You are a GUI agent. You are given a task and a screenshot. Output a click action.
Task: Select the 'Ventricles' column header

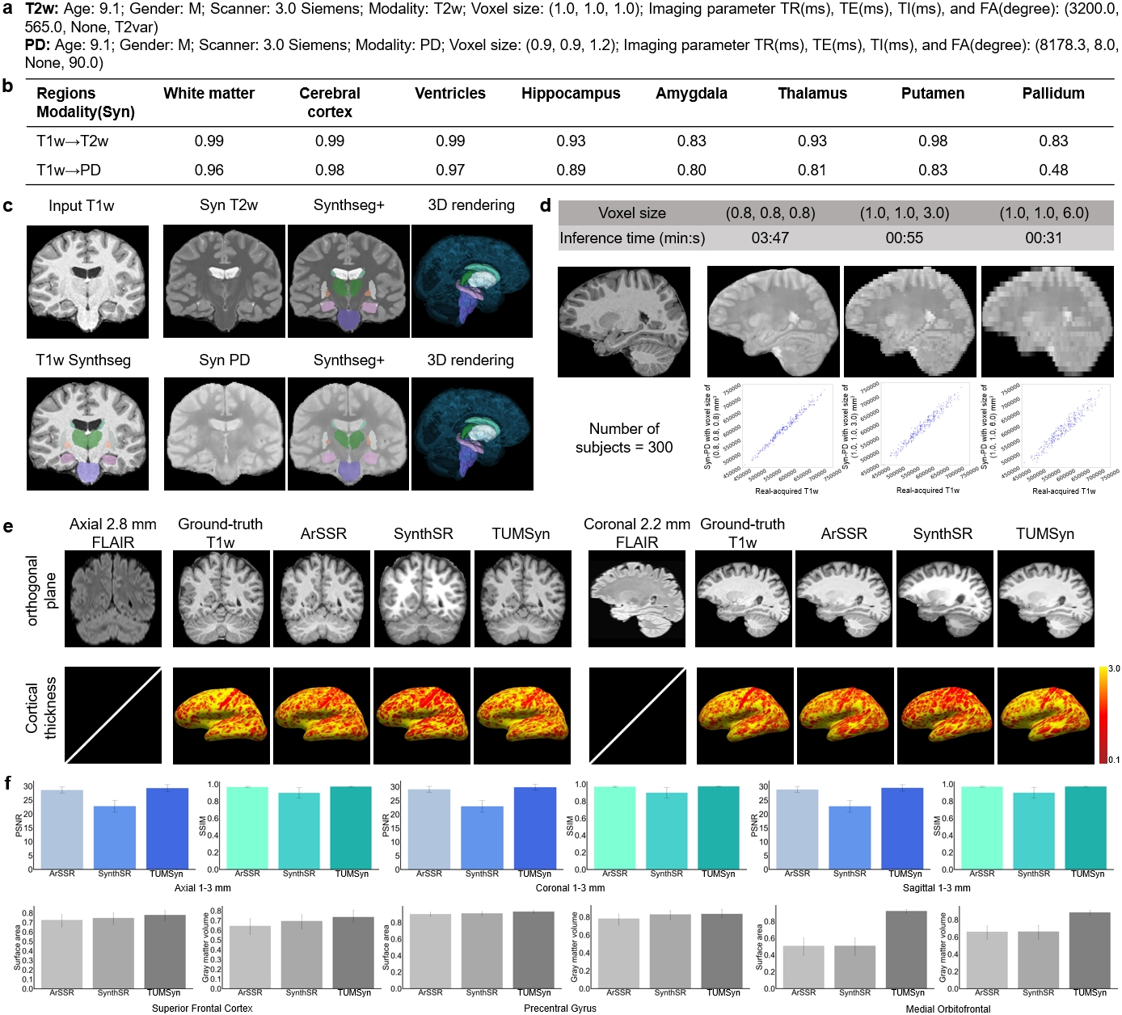450,94
